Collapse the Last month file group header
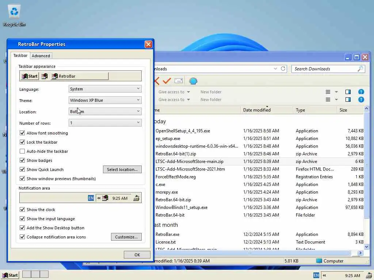Viewport: 374px width, 280px height. pos(166,225)
